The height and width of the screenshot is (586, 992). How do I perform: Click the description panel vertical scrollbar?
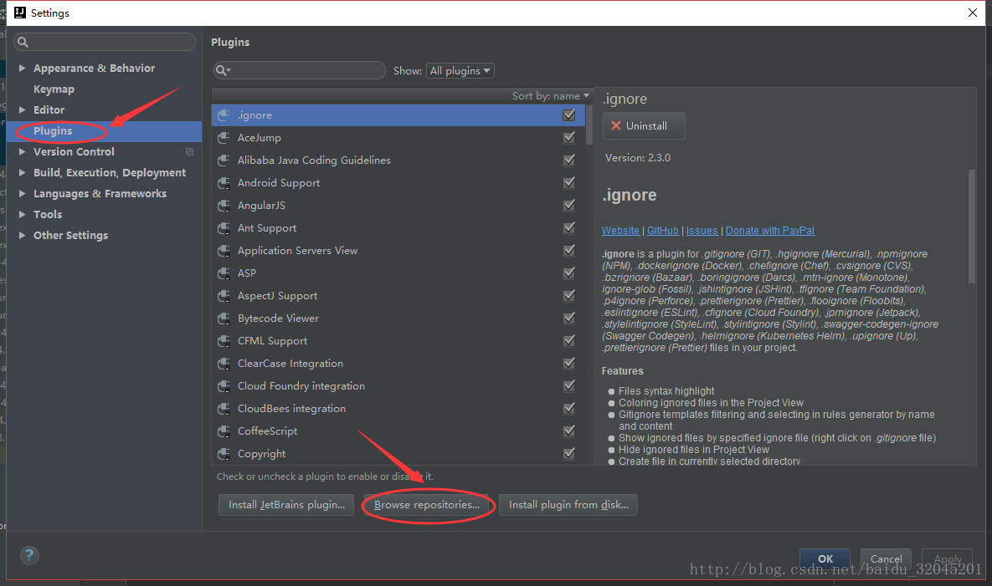point(972,226)
